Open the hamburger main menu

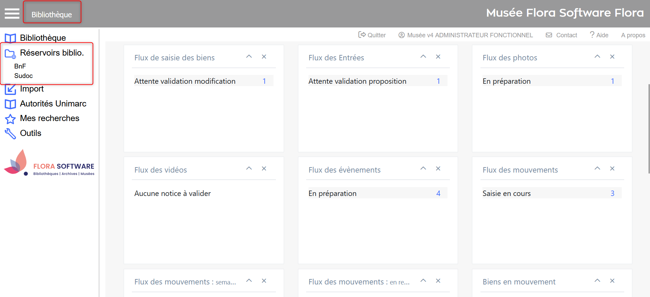[x=12, y=14]
